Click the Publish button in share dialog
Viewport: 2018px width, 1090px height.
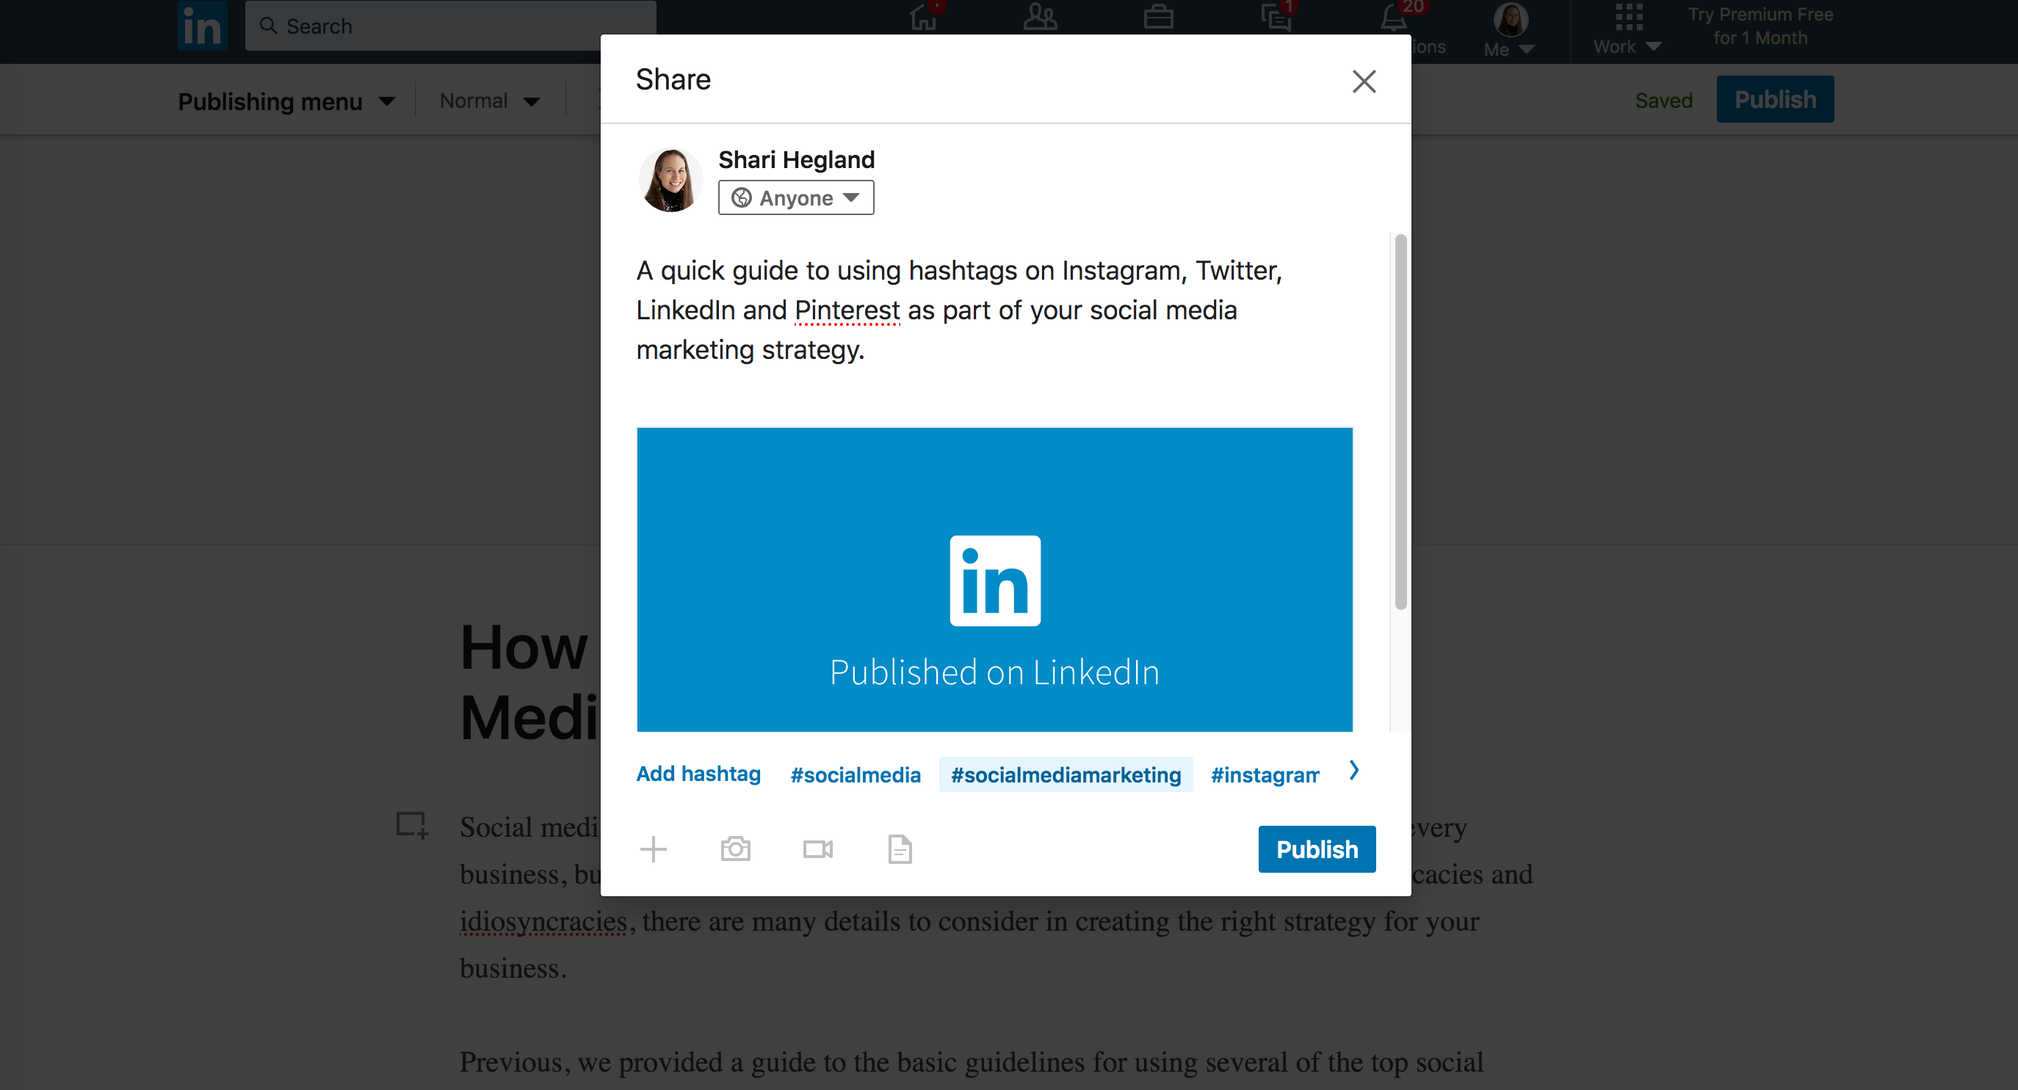1316,847
